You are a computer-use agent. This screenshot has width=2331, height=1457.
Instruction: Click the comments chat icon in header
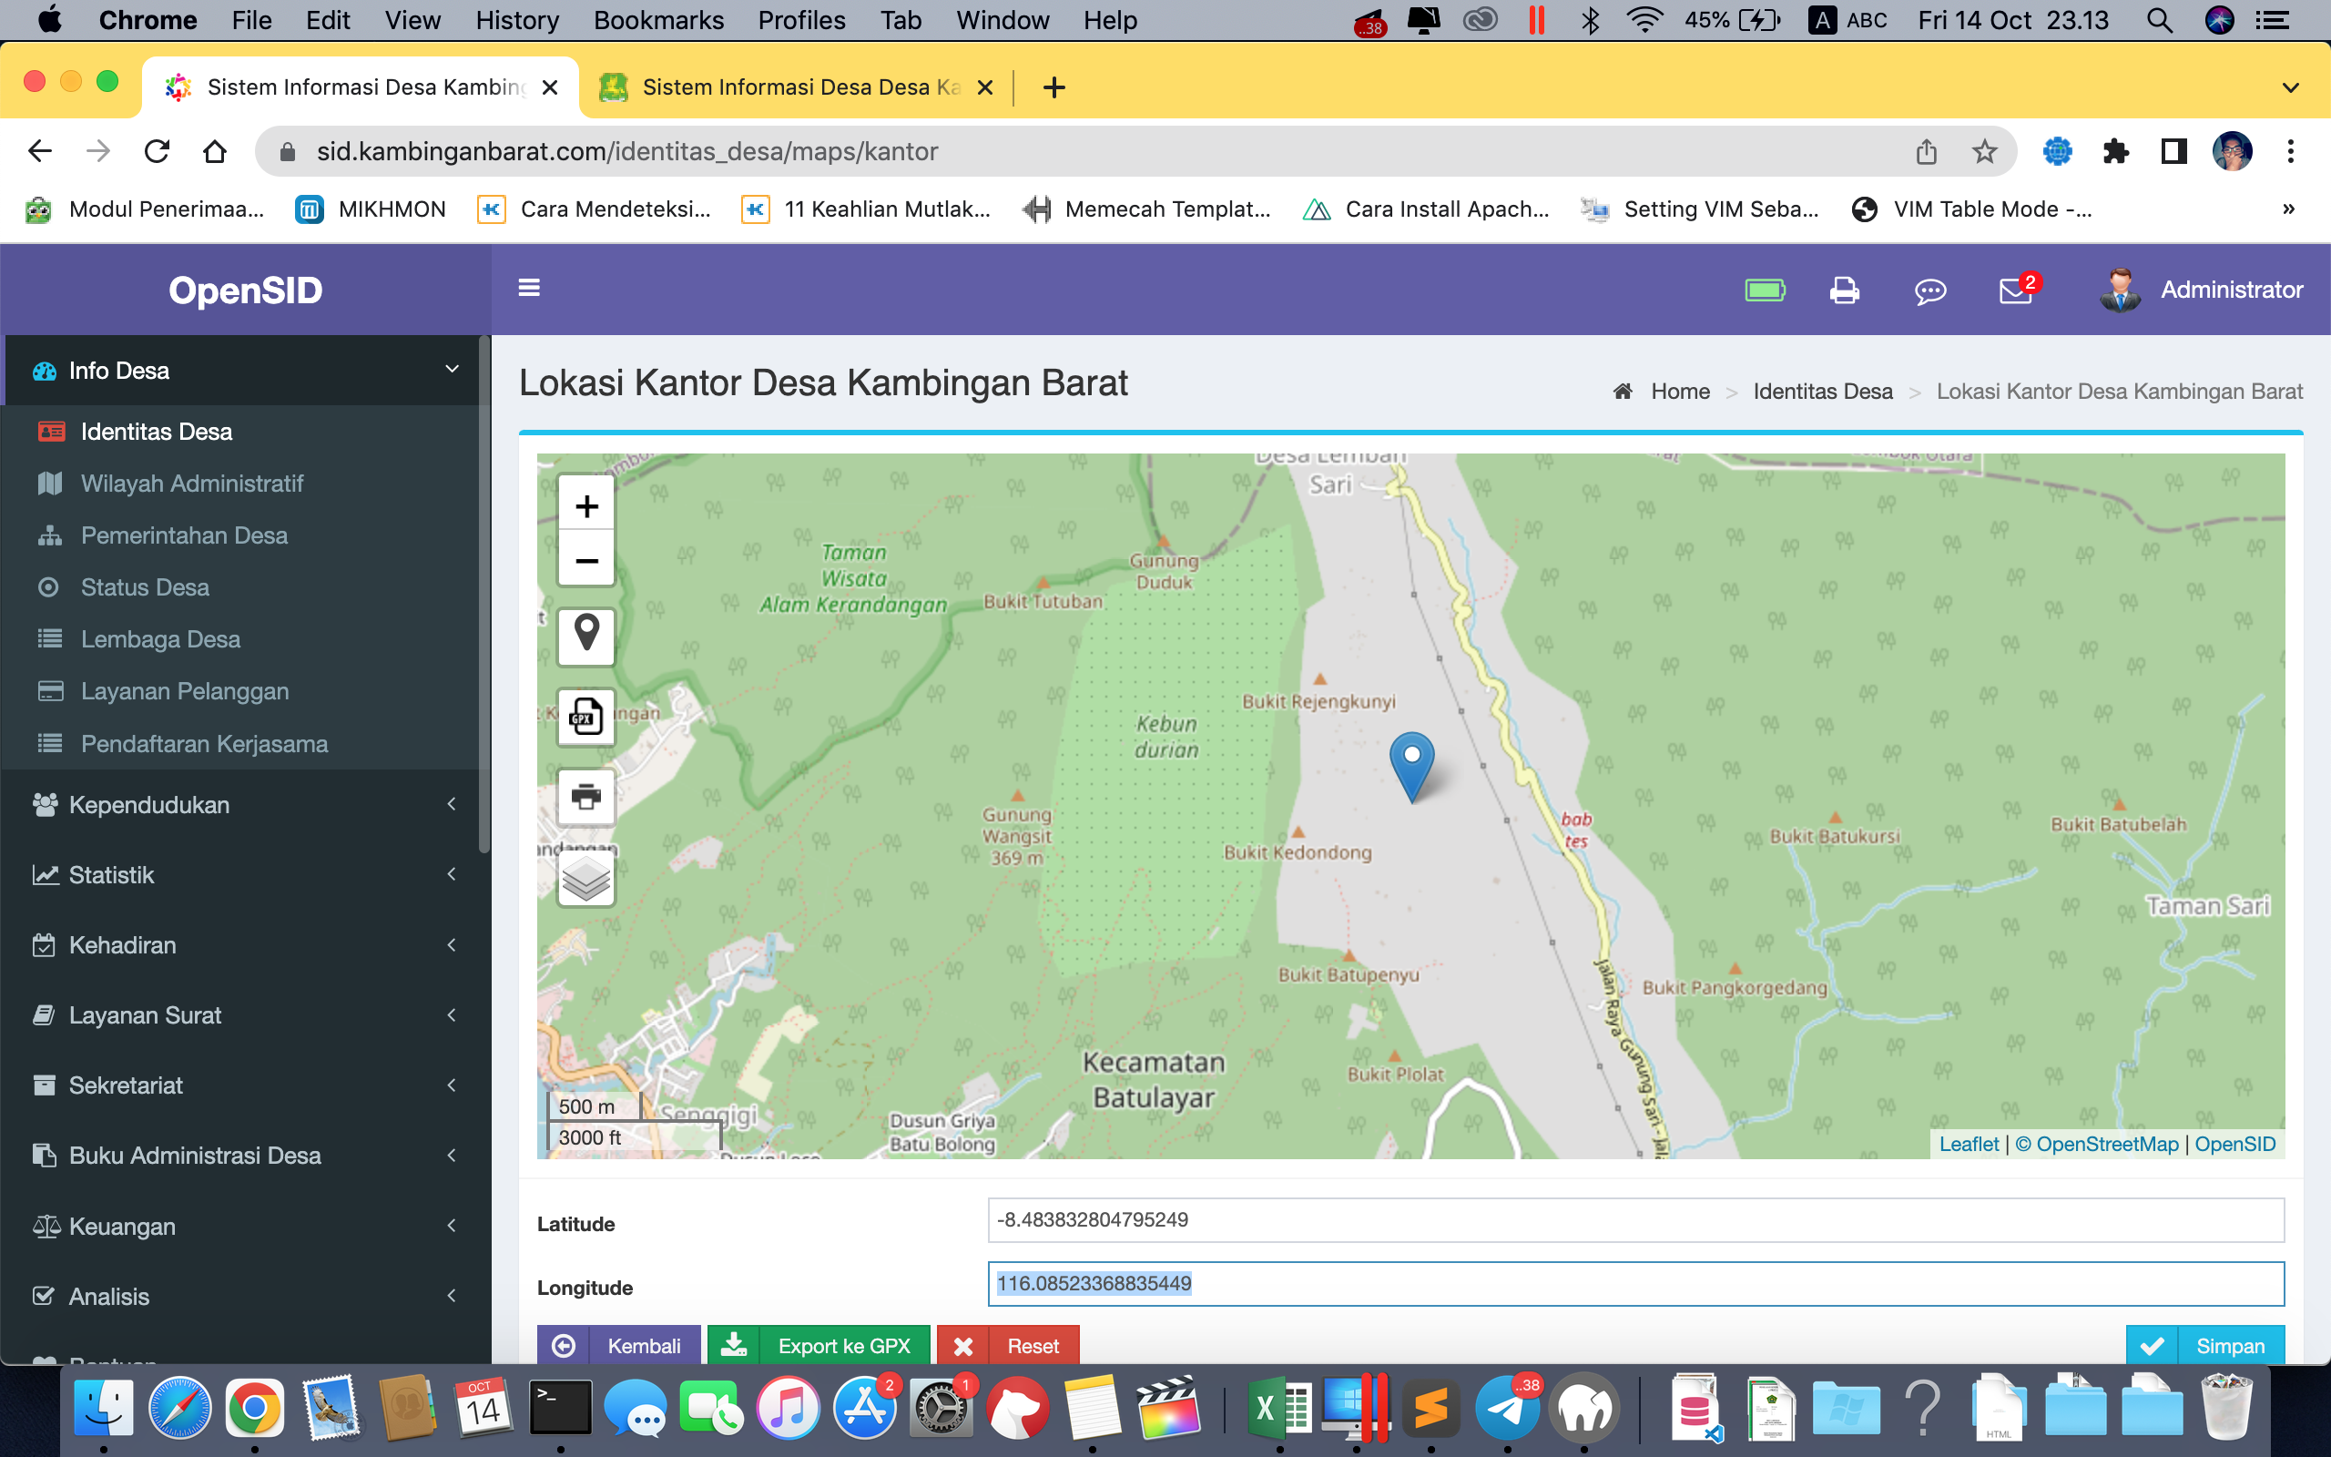(x=1929, y=290)
